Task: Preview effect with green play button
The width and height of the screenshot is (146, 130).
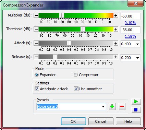Action: (136, 102)
